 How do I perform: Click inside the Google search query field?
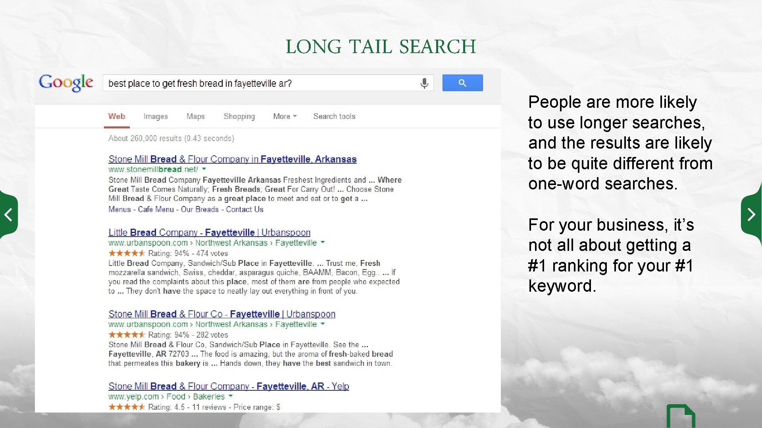coord(258,83)
